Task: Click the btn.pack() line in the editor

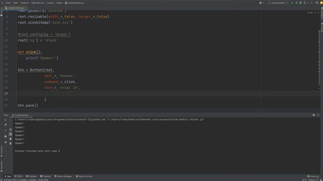Action: pyautogui.click(x=28, y=106)
